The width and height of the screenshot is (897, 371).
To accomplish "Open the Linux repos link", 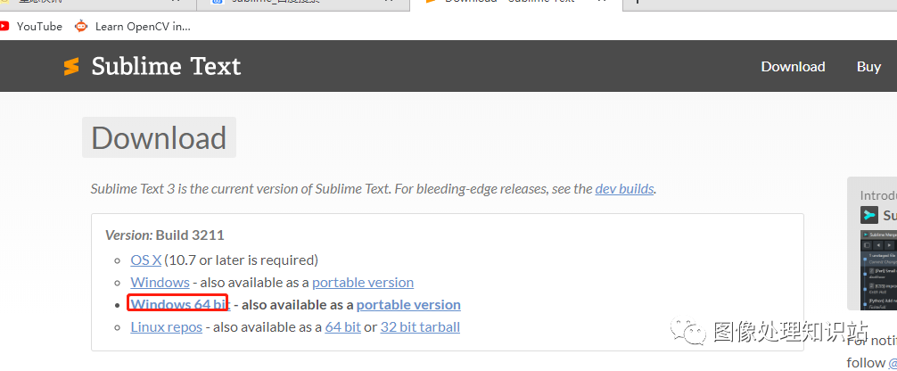I will 167,327.
